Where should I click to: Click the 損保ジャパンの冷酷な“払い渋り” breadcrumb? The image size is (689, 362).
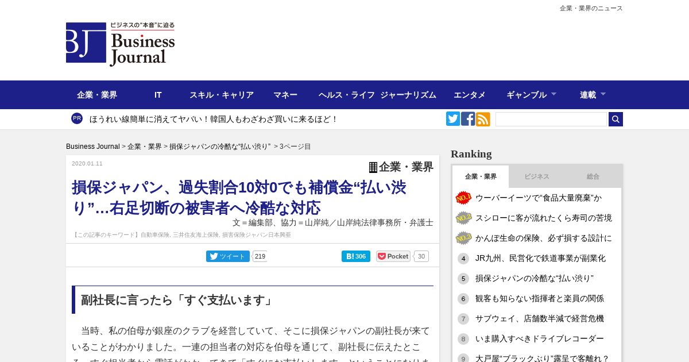coord(220,147)
